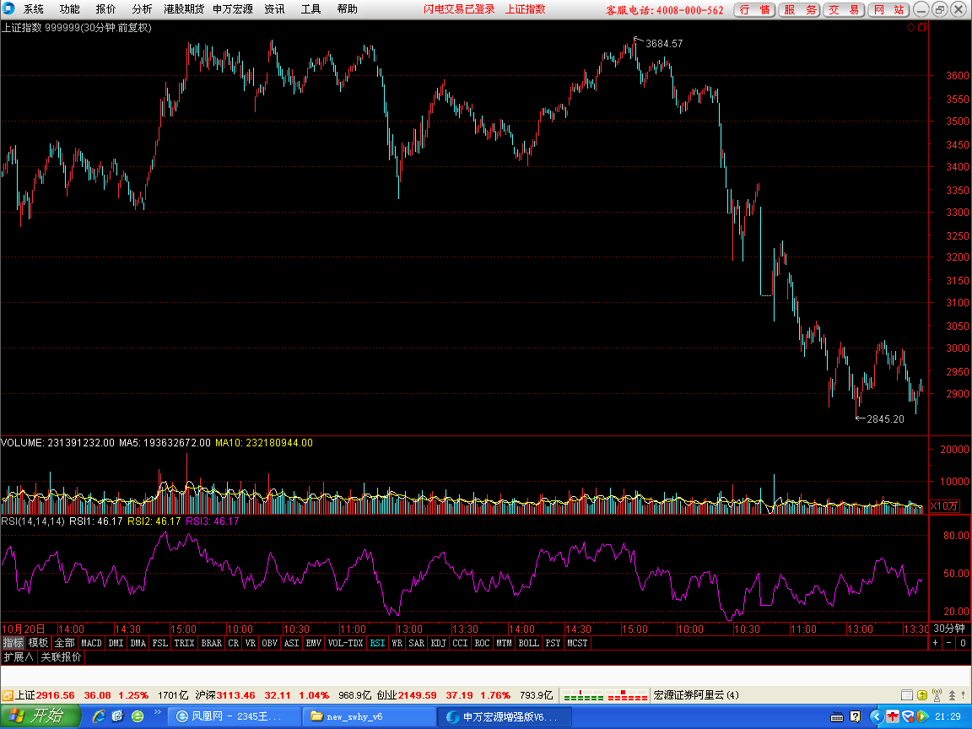Open the 系统 menu
Screen dimensions: 972x729
click(34, 9)
